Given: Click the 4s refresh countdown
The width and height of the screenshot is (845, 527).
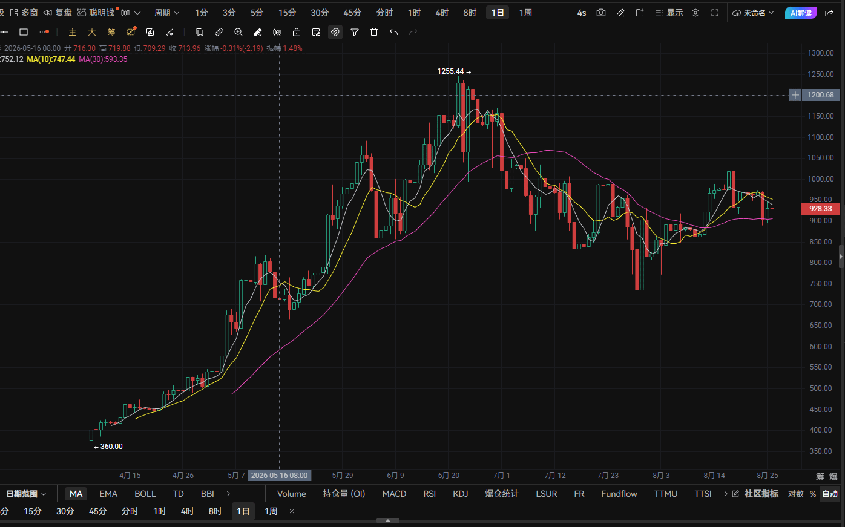Looking at the screenshot, I should [x=582, y=13].
